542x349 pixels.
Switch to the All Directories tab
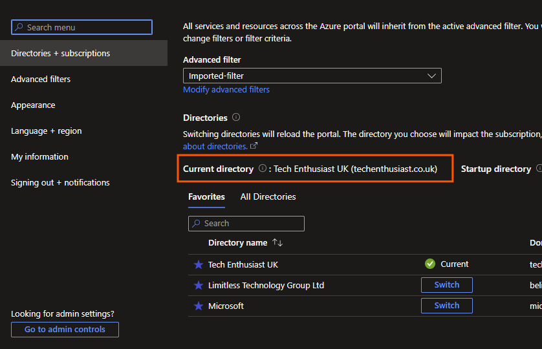tap(268, 196)
